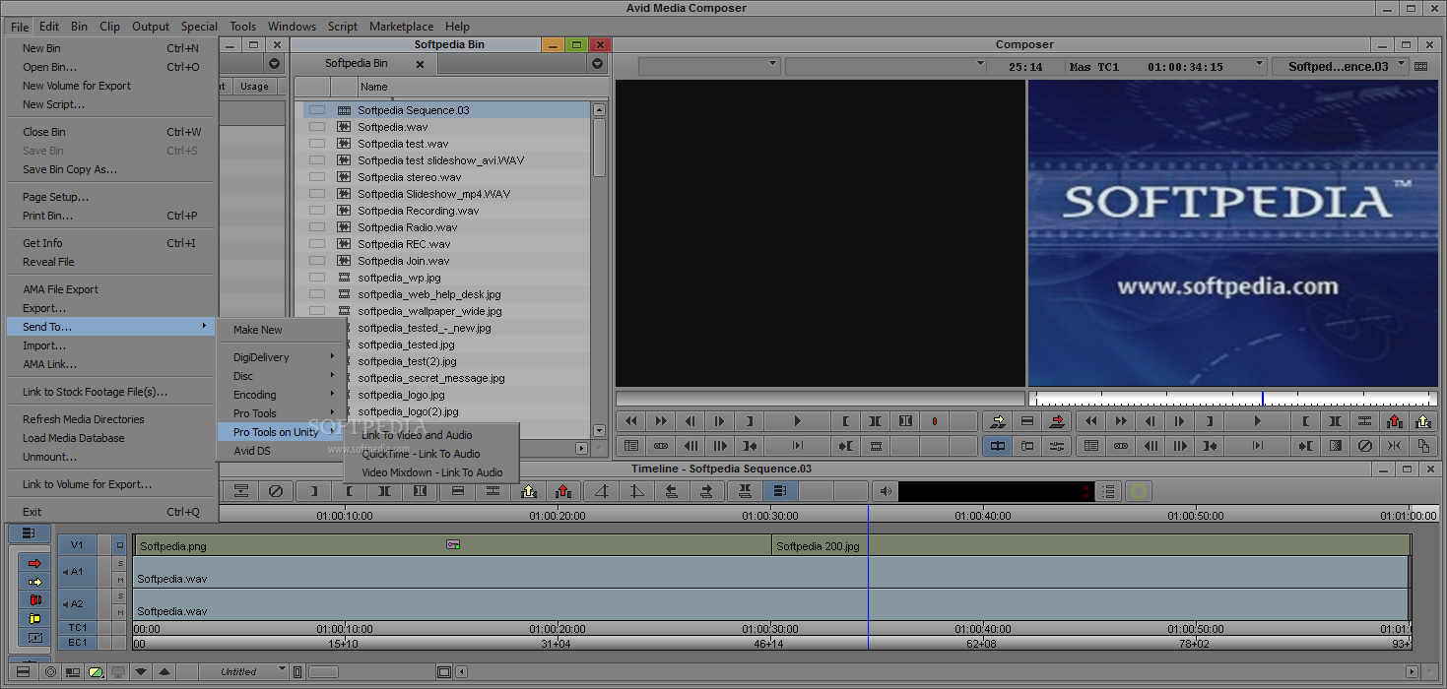Viewport: 1447px width, 689px height.
Task: Play the sequence in the record monitor
Action: [1257, 421]
